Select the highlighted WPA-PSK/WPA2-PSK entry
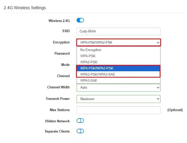Screen dimensions: 187x143 click(x=118, y=68)
